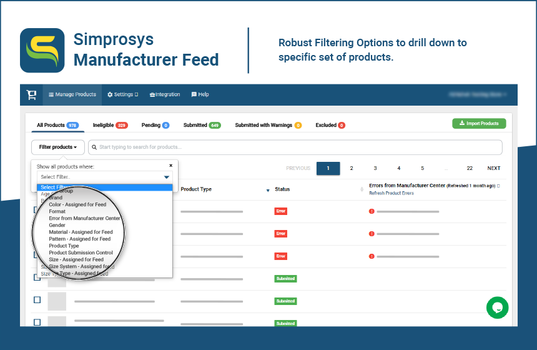This screenshot has height=350, width=537.
Task: Go to page 4
Action: point(398,168)
